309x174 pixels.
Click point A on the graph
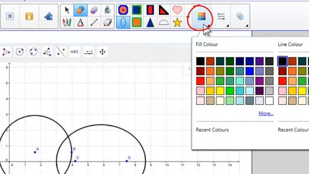(35, 152)
